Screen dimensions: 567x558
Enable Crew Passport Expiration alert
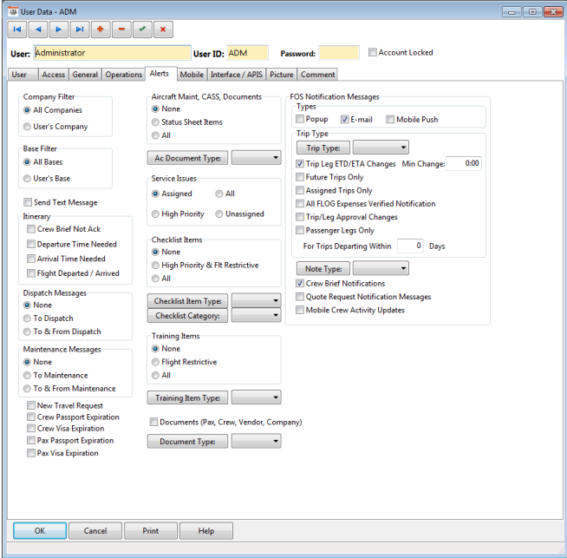click(x=31, y=417)
